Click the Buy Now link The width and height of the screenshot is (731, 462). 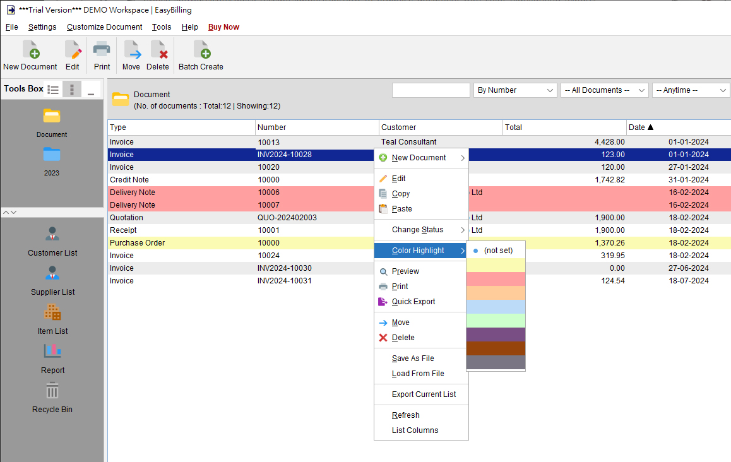click(223, 27)
